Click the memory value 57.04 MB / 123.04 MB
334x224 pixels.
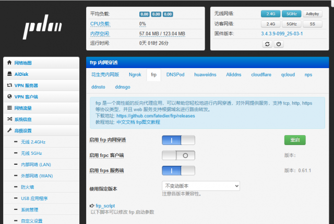(162, 34)
